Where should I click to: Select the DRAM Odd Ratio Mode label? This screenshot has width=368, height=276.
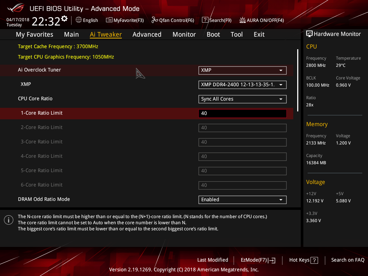point(44,199)
